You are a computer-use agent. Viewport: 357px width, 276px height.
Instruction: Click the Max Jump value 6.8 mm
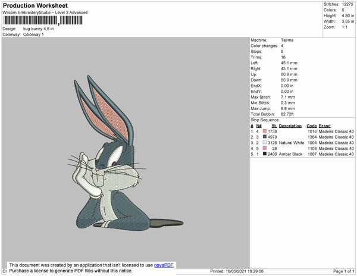point(288,108)
